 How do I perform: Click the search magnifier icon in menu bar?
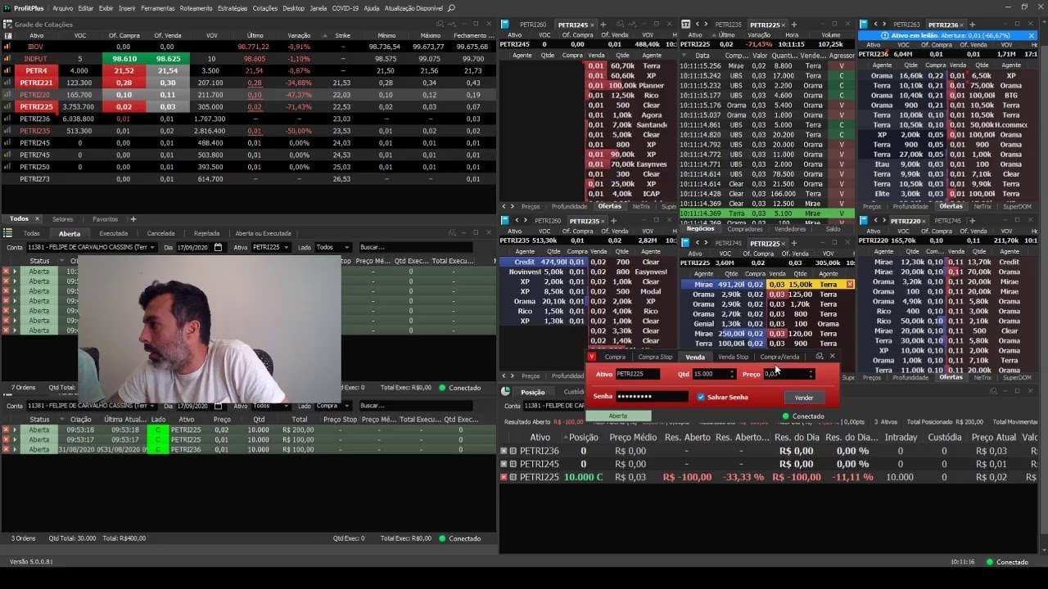click(x=451, y=8)
